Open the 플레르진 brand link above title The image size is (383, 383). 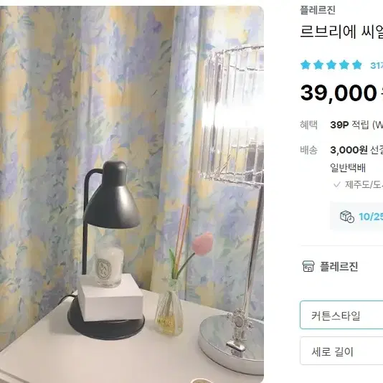tap(318, 10)
